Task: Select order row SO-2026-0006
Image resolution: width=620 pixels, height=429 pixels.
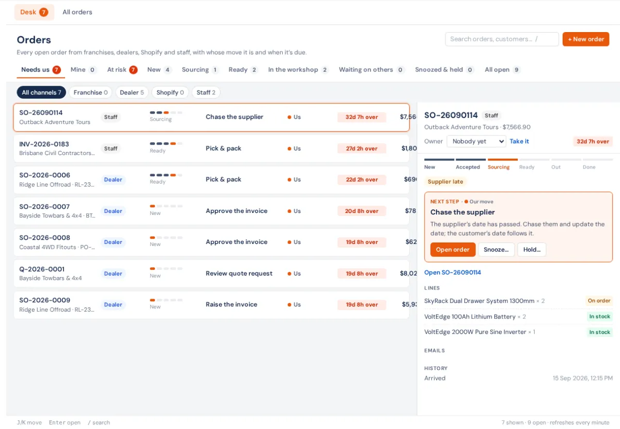Action: (211, 180)
